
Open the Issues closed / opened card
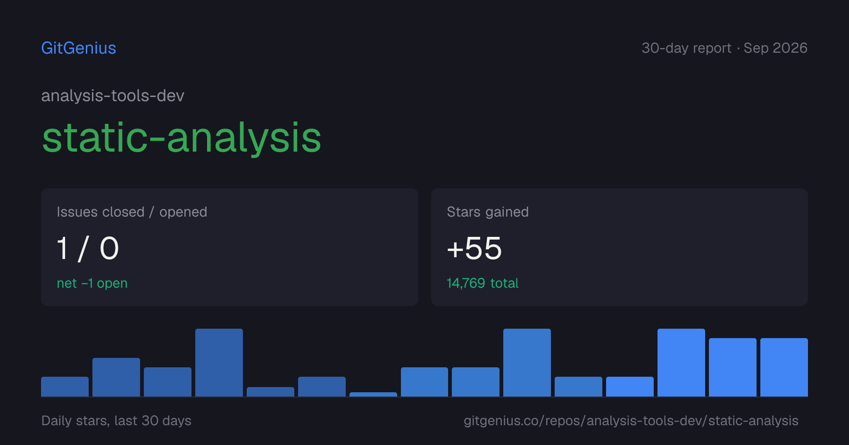coord(230,247)
